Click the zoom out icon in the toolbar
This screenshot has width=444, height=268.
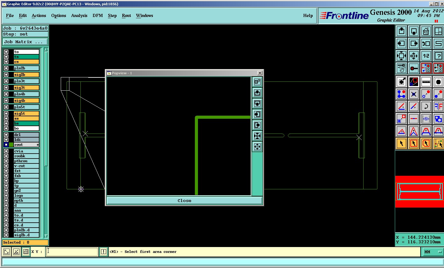414,56
